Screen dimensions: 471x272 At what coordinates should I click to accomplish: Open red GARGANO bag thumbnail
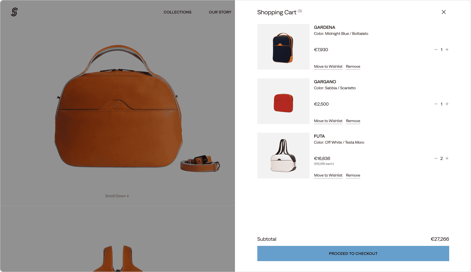tap(283, 101)
